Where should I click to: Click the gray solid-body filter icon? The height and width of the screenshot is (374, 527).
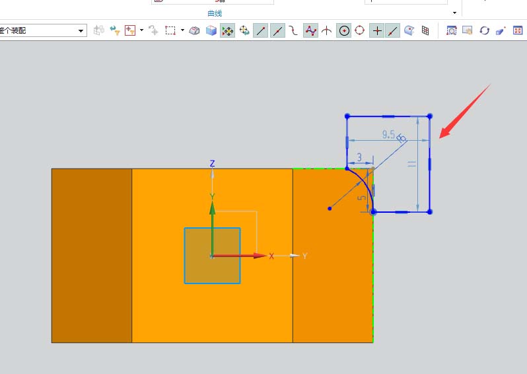click(x=194, y=30)
